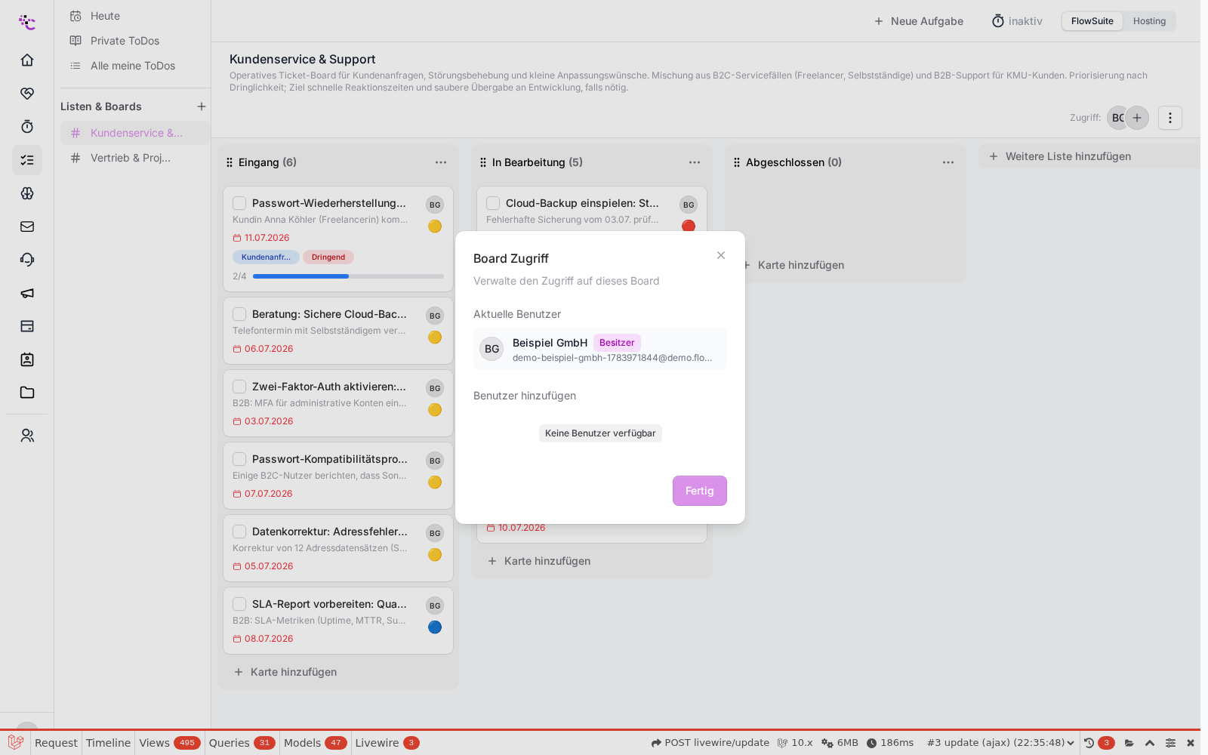
Task: Open the megaphone marketing sidebar icon
Action: click(27, 293)
